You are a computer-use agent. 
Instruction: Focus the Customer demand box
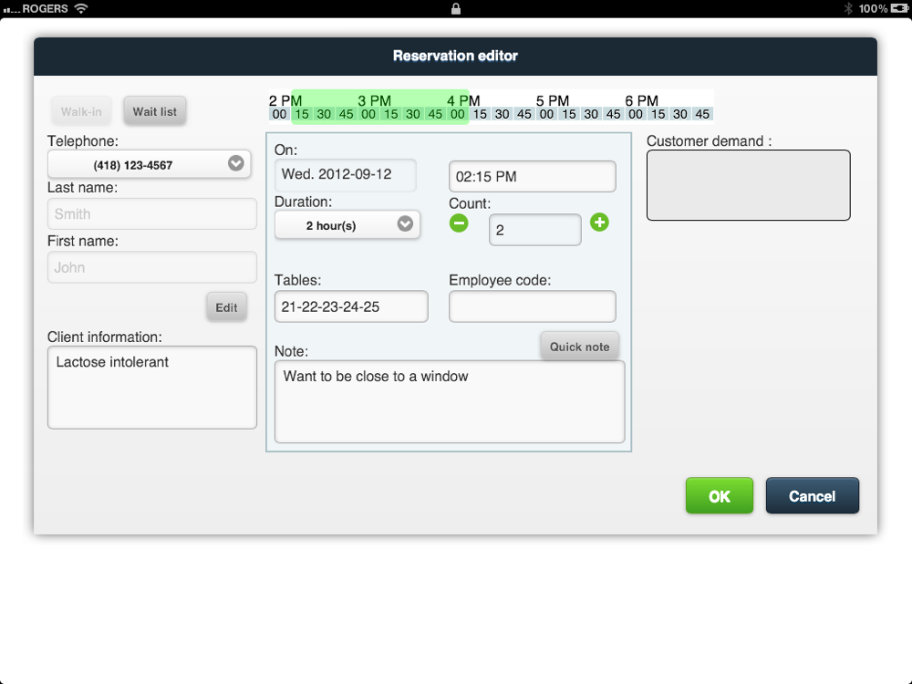(748, 185)
